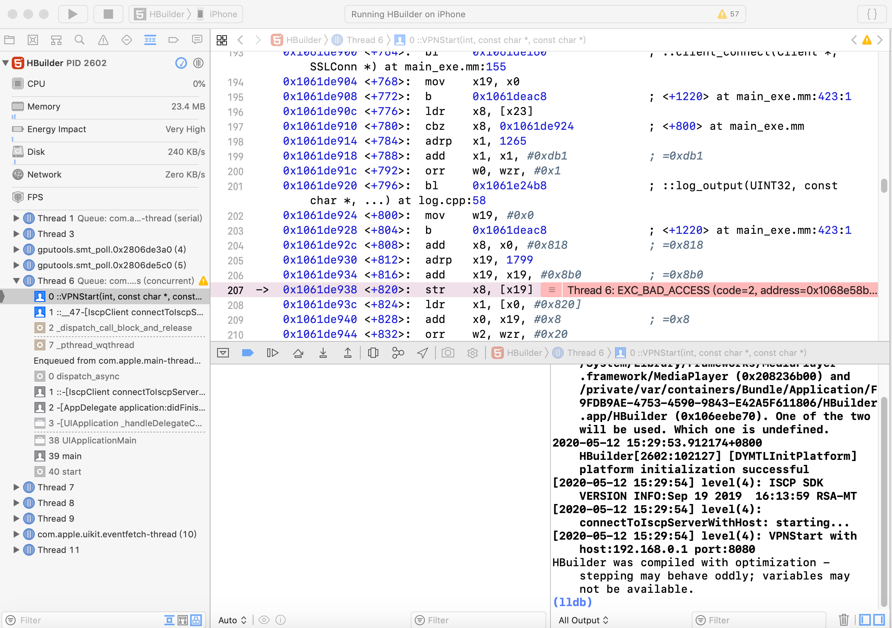Jump to previous issue arrow
Screen dimensions: 892x628
[x=854, y=40]
